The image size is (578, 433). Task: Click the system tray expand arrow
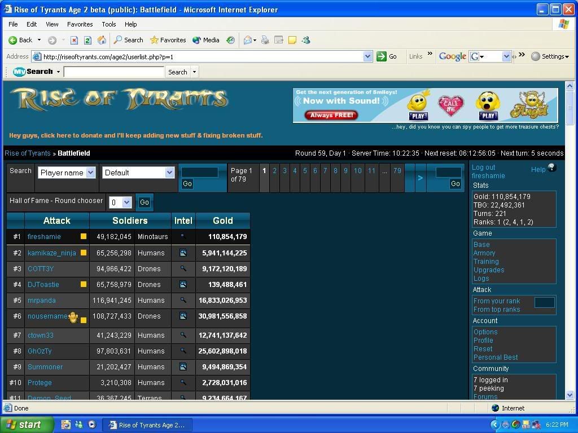(x=494, y=425)
